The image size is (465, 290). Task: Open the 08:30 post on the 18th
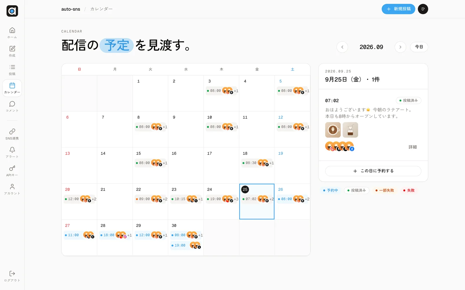257,163
